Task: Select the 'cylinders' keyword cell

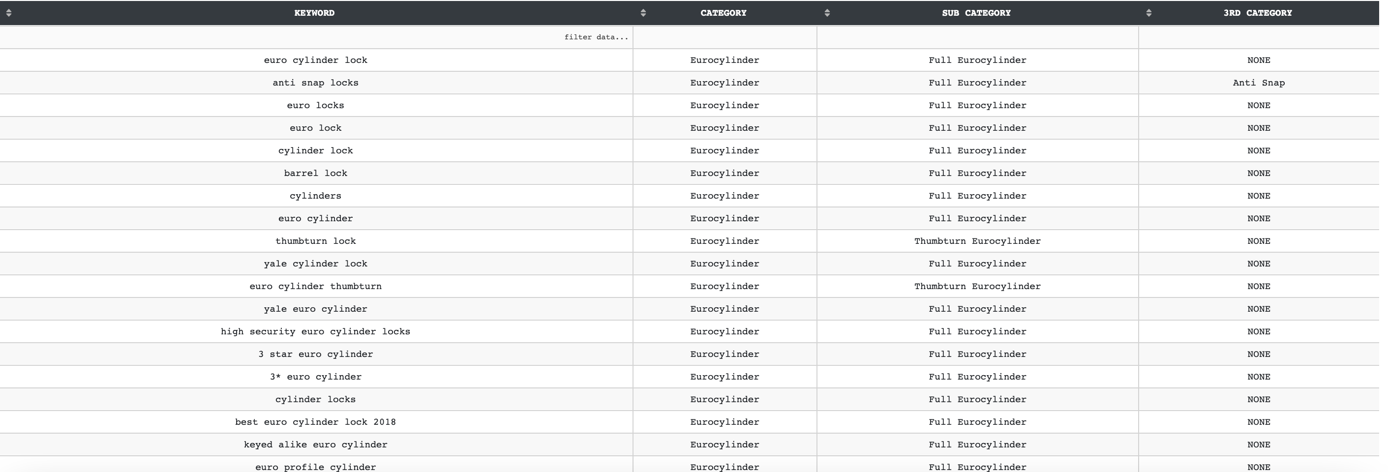Action: pyautogui.click(x=316, y=196)
